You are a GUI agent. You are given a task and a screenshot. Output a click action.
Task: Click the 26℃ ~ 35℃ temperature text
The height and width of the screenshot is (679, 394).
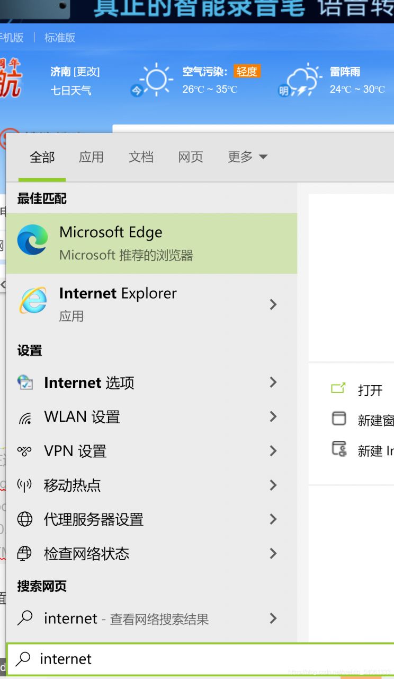(210, 90)
